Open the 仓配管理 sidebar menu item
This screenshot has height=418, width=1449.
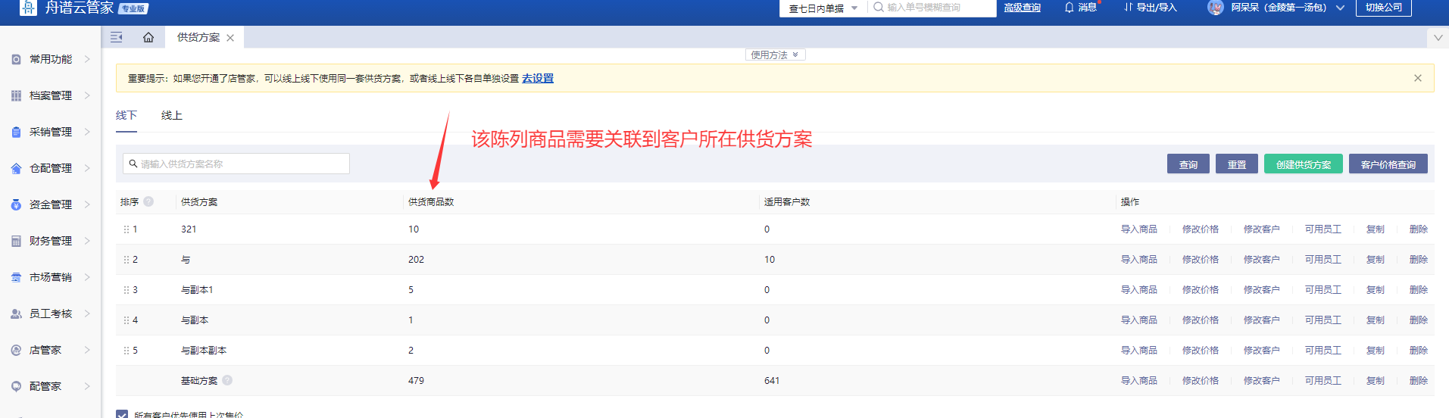(51, 168)
